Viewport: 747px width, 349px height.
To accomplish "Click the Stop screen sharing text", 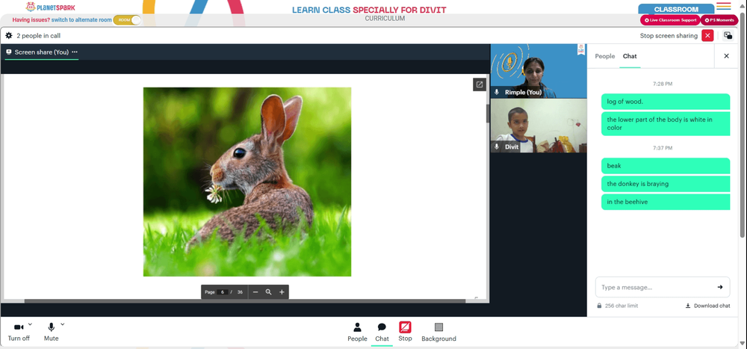I will (x=669, y=36).
